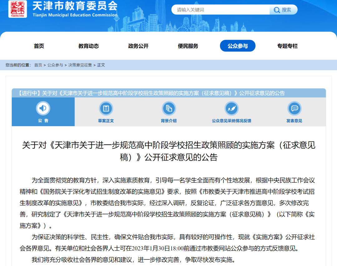Open the 首页 navigation tab
The height and width of the screenshot is (266, 337).
(39, 46)
